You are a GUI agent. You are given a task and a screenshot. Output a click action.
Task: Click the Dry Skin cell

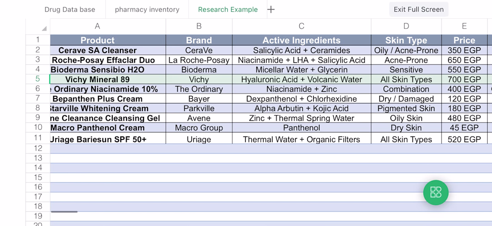coord(406,128)
